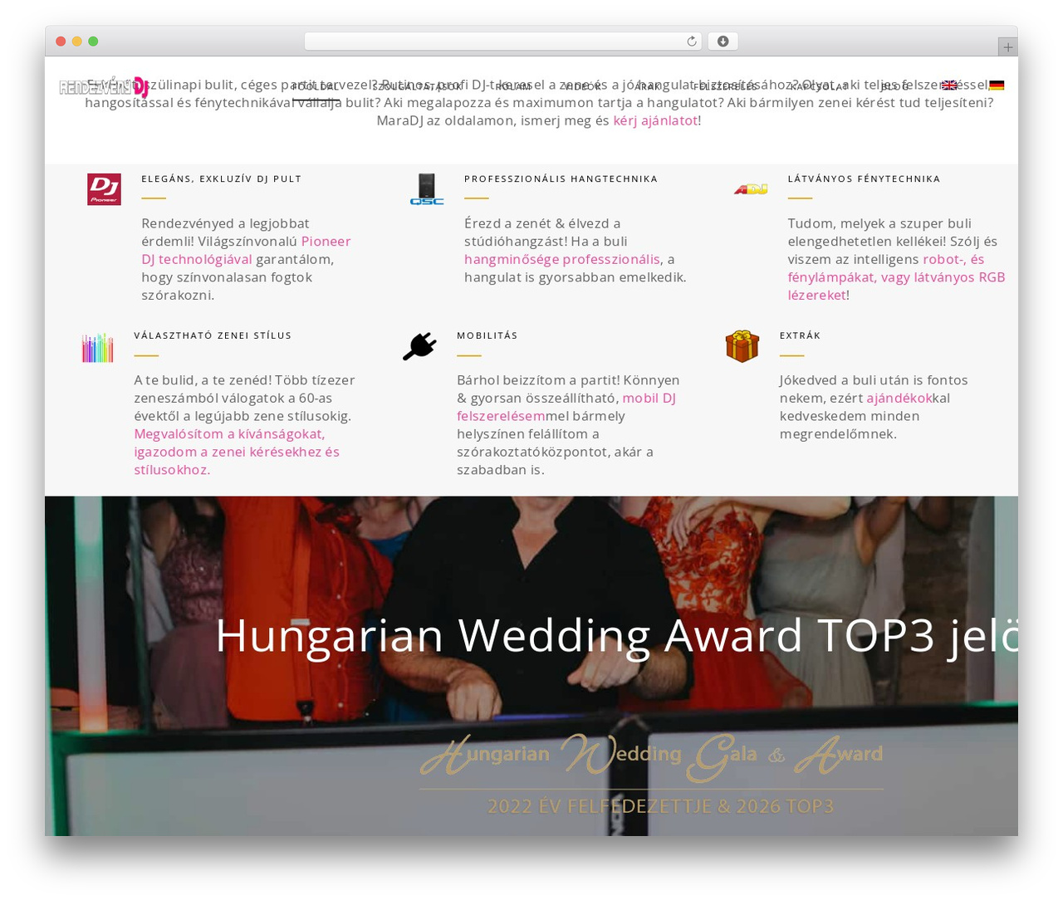Click the 'VÁLASZTHATÓ ZENEI STÍLUS' heading
Screen dimensions: 1063x900
tap(213, 335)
